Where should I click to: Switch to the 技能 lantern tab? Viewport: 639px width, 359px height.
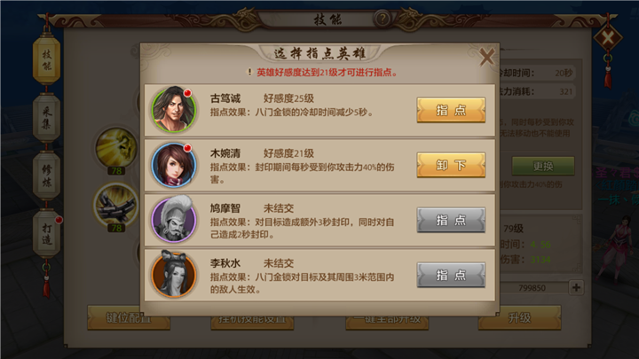tap(46, 60)
